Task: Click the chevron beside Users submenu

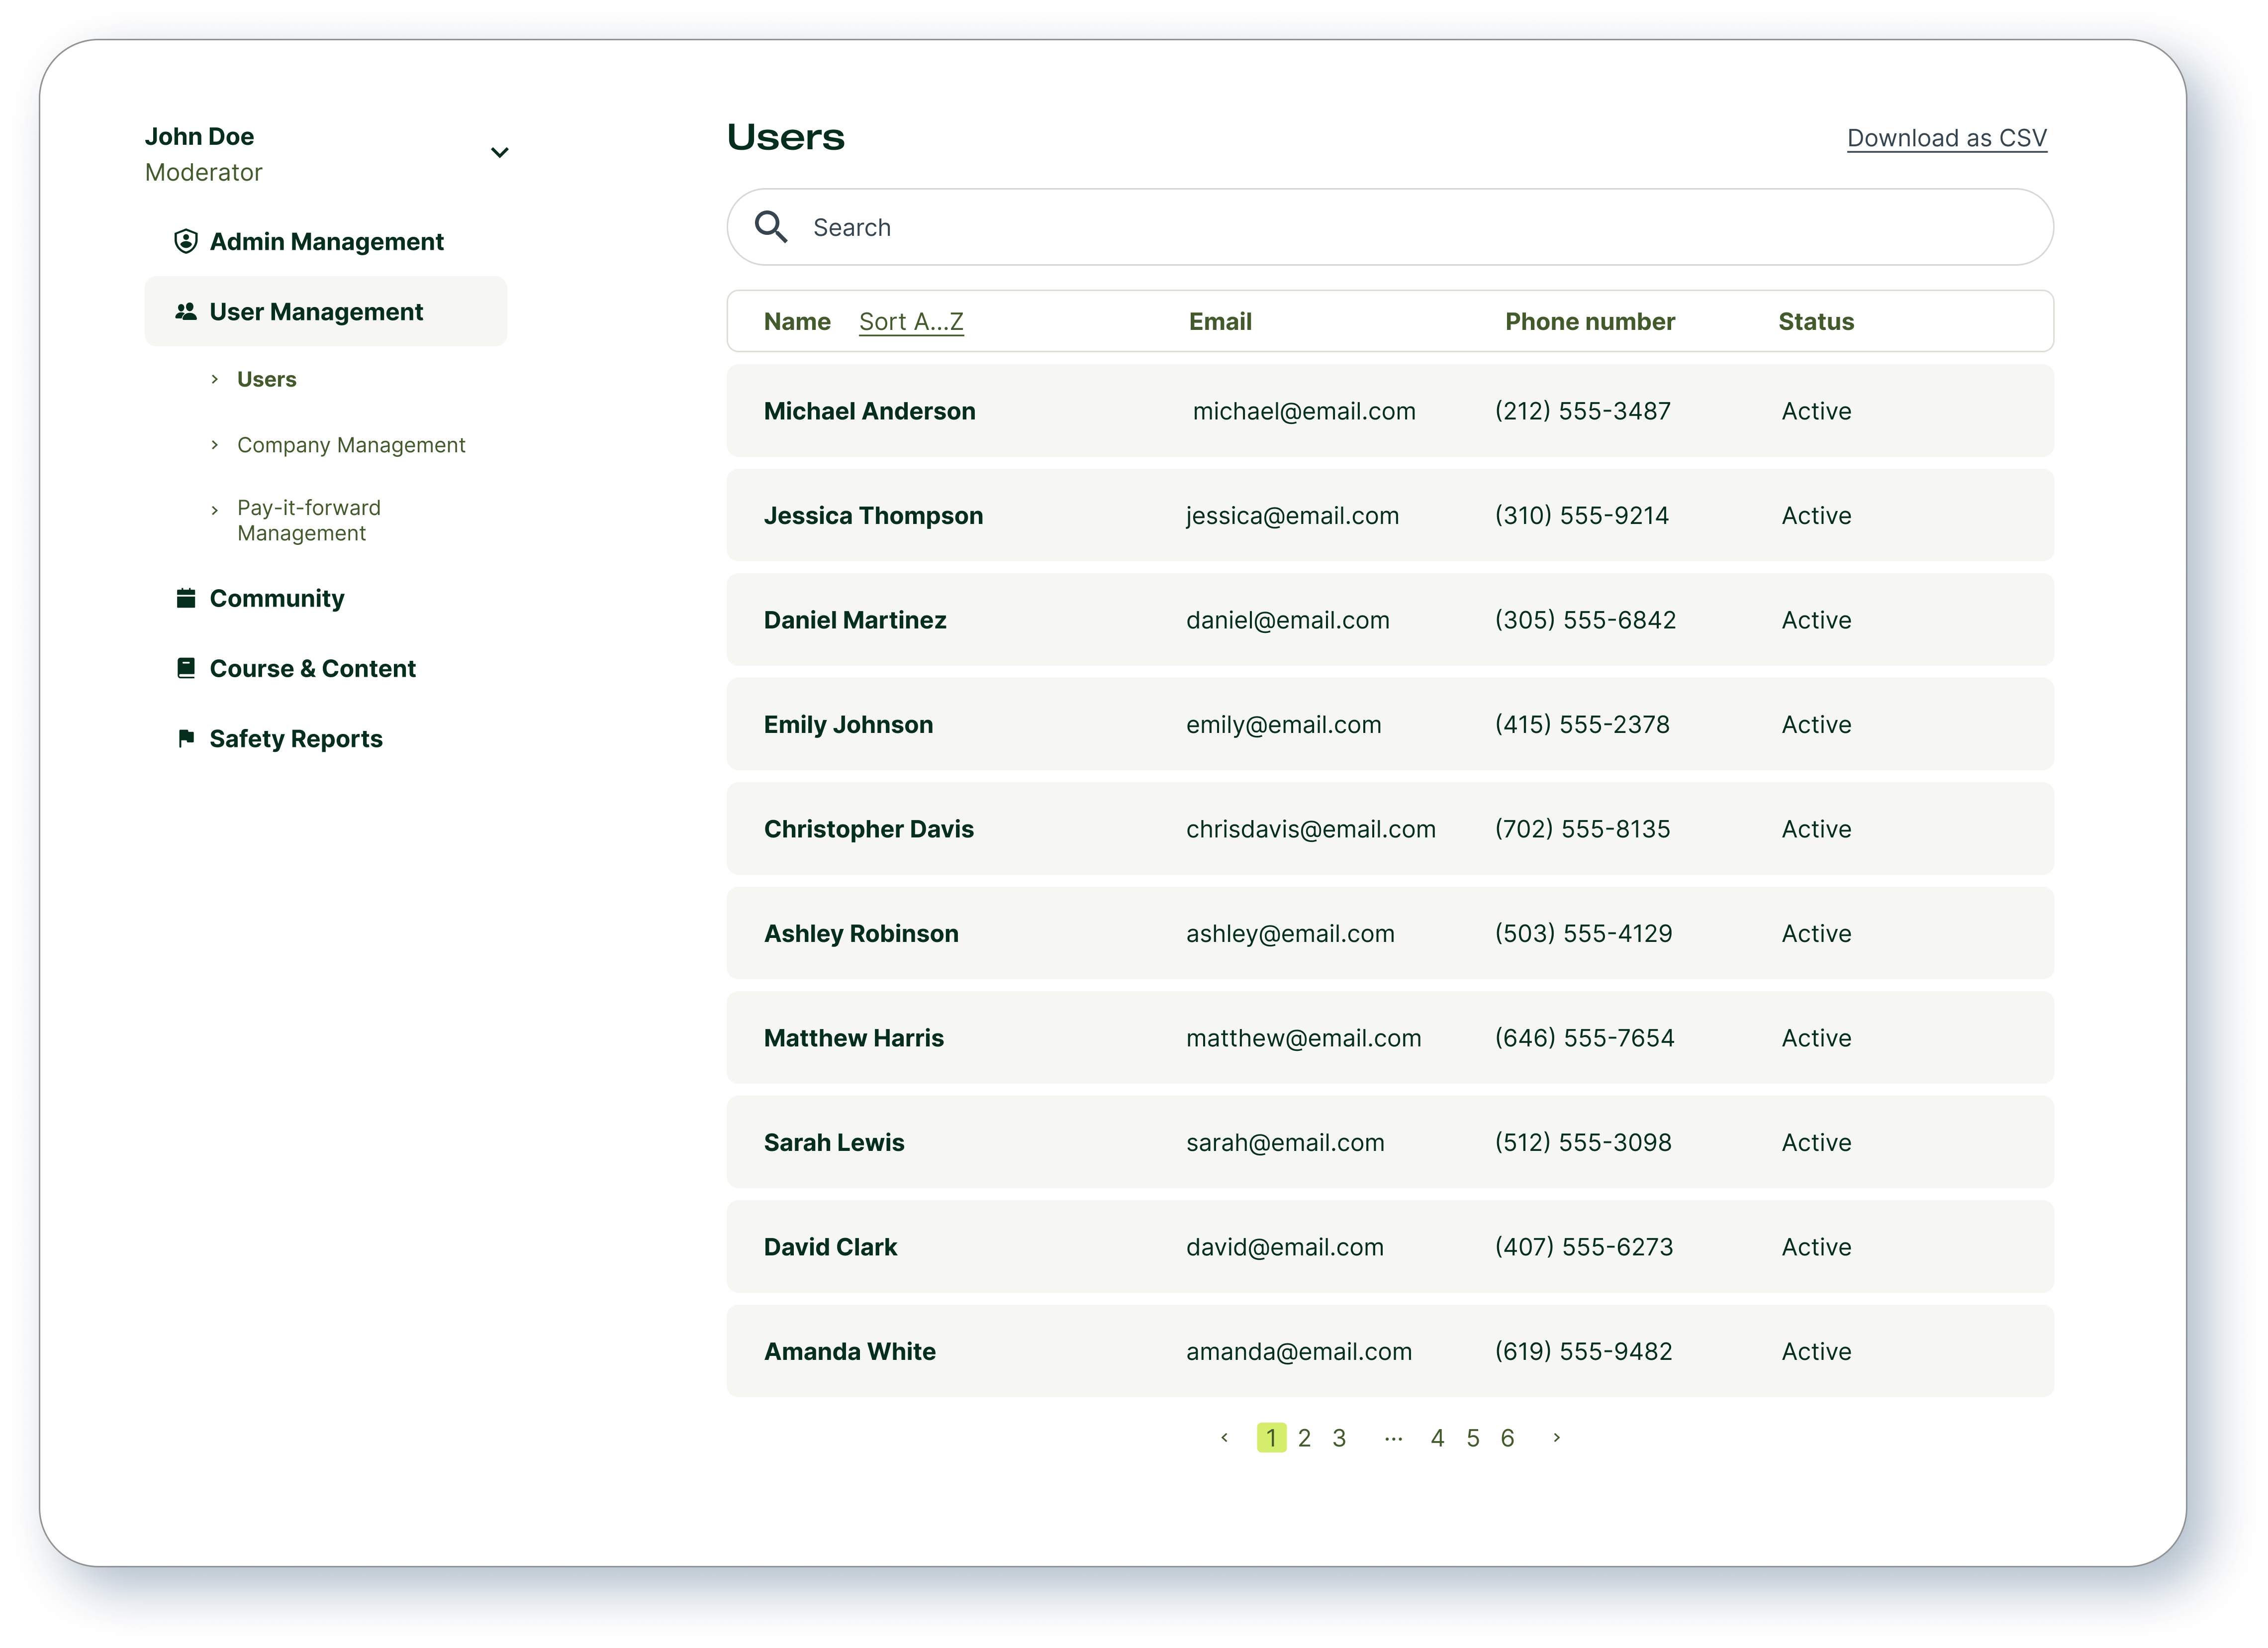Action: pyautogui.click(x=214, y=379)
